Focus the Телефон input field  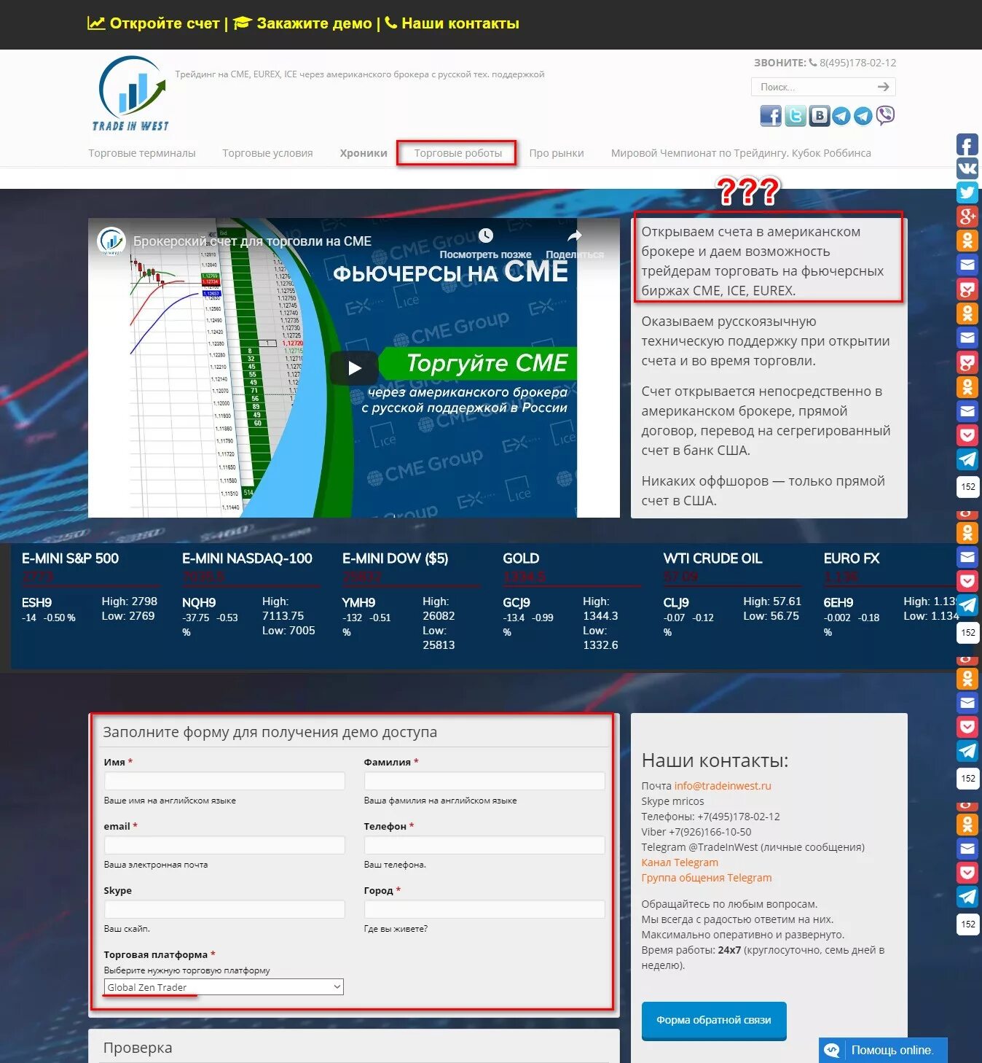point(484,845)
